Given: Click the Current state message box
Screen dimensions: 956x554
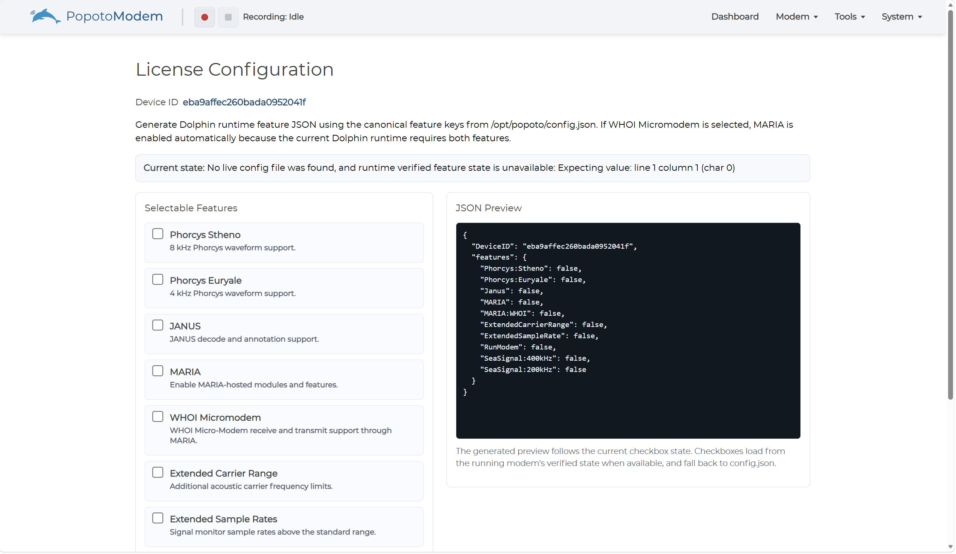Looking at the screenshot, I should click(473, 168).
